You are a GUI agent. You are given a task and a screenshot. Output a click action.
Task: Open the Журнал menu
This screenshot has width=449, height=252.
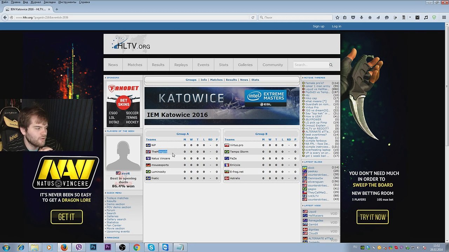36,2
